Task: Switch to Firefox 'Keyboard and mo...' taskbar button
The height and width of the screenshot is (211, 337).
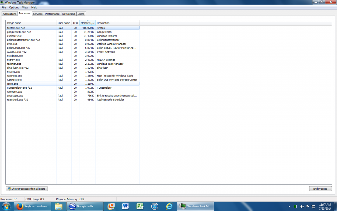Action: point(33,206)
